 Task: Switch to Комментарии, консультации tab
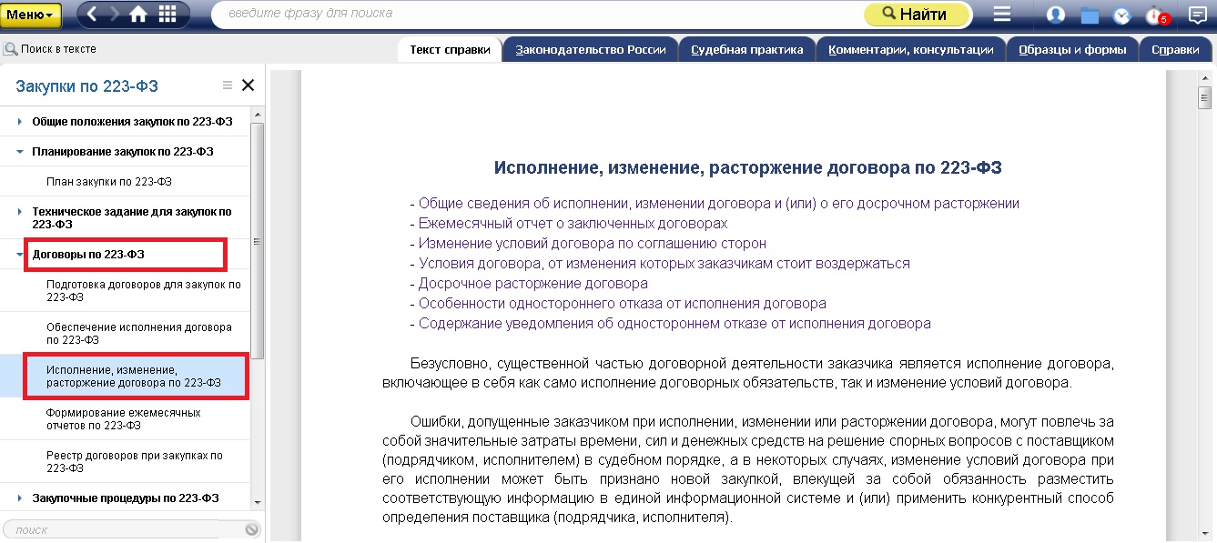click(910, 50)
